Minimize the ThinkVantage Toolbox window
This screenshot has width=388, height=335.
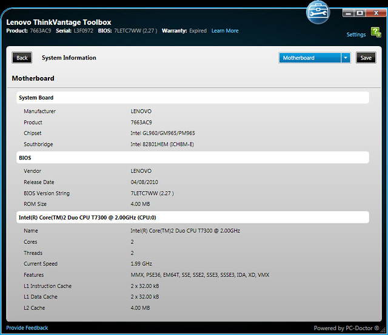[x=348, y=13]
